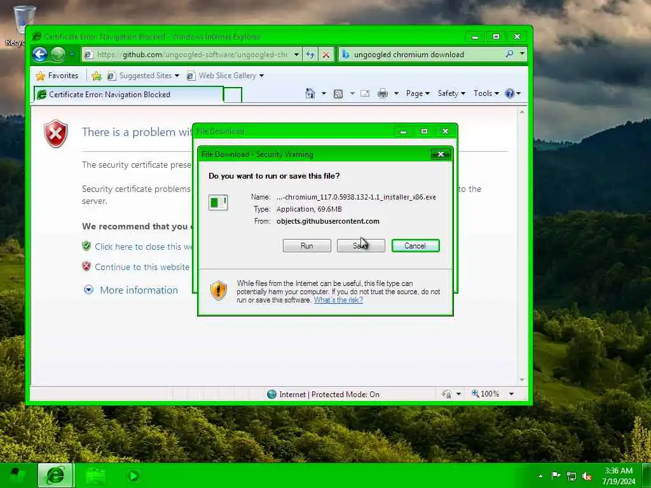This screenshot has height=488, width=651.
Task: Open the Safety menu
Action: click(x=451, y=93)
